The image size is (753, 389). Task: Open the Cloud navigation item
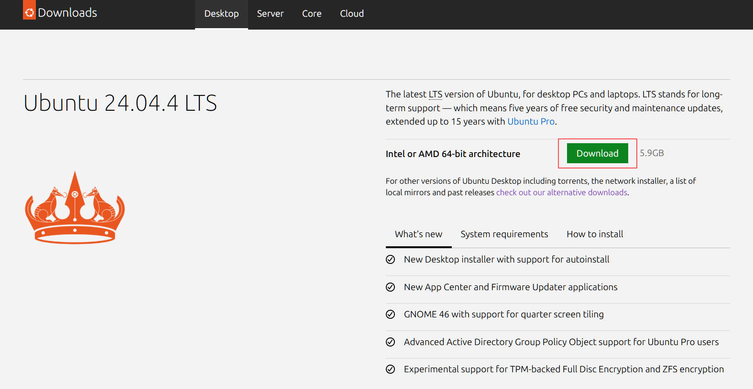point(352,14)
